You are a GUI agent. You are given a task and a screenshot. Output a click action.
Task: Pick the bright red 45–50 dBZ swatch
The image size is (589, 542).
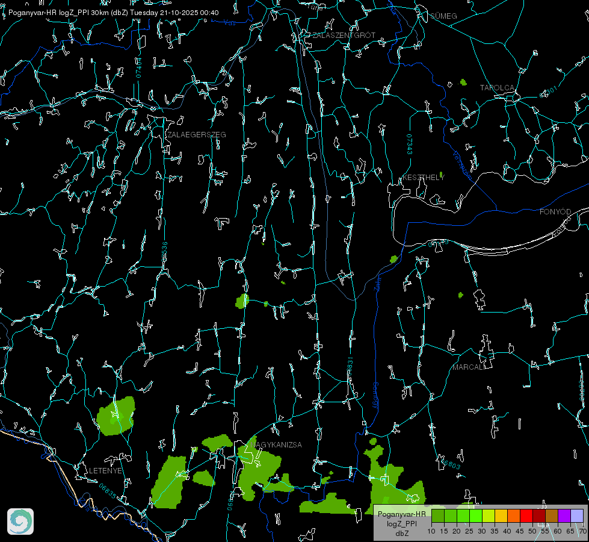pos(526,516)
